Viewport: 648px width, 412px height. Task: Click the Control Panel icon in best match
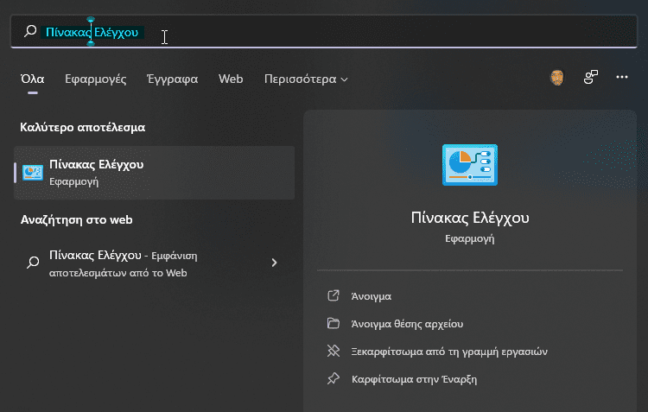pyautogui.click(x=33, y=173)
